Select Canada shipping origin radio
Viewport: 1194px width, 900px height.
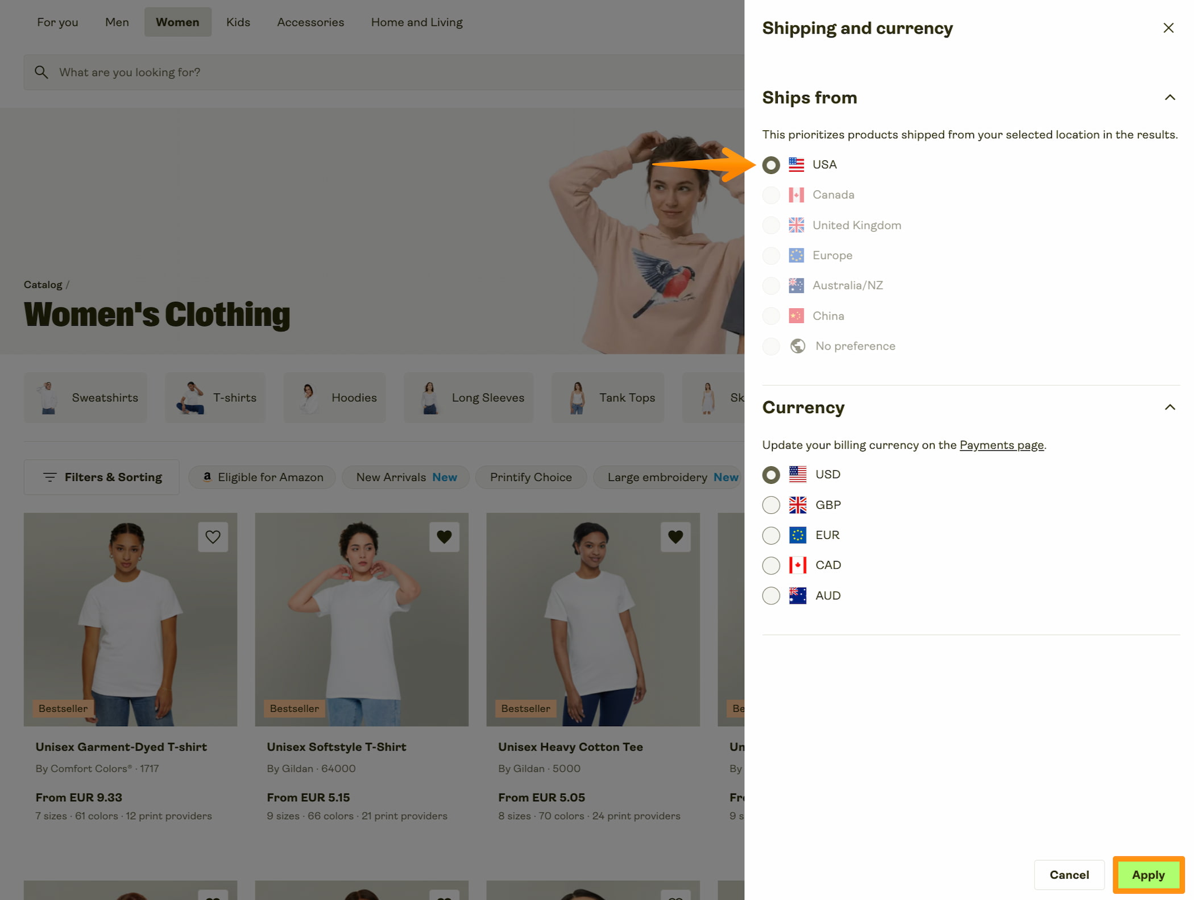[x=770, y=195]
